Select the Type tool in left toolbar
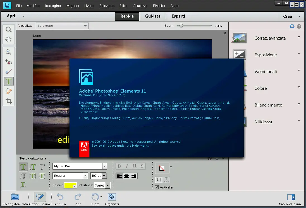 pyautogui.click(x=9, y=81)
